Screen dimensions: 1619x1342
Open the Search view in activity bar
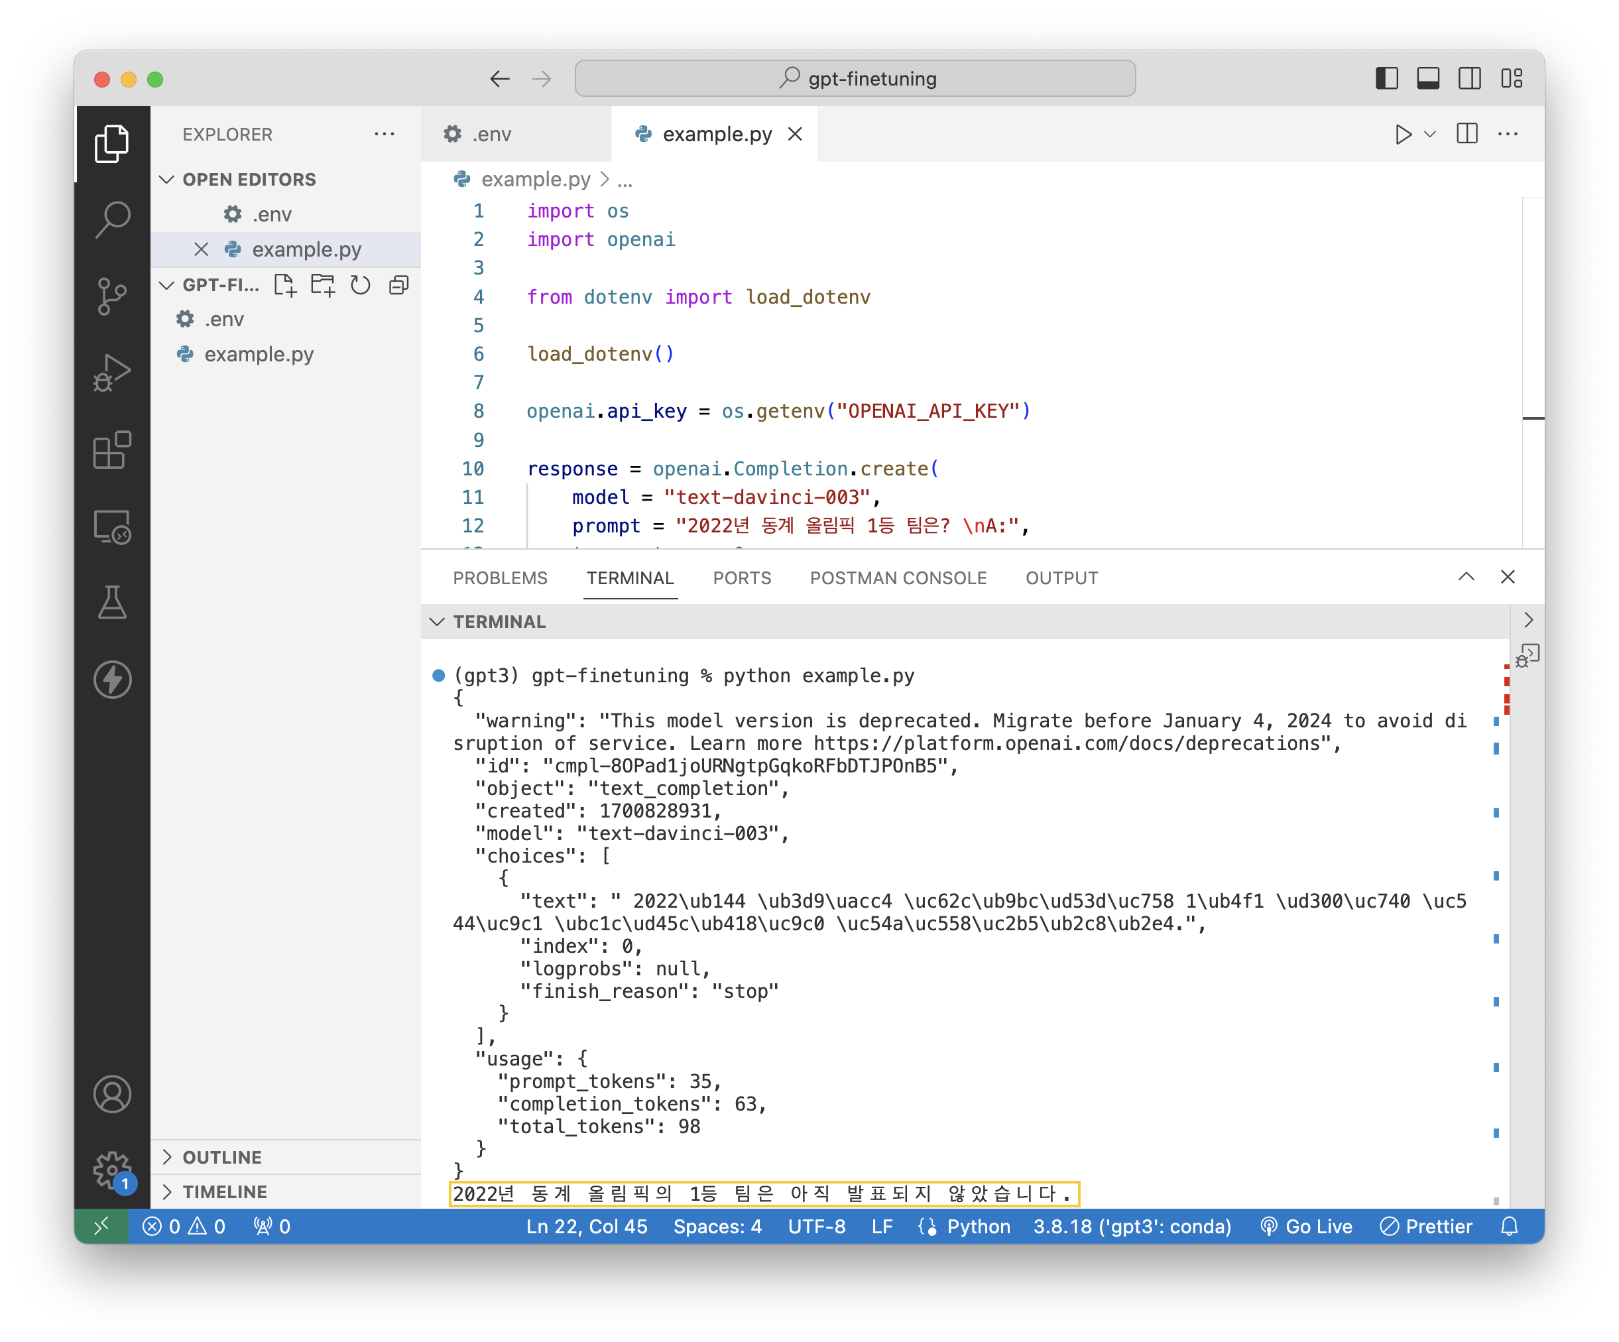click(x=113, y=219)
